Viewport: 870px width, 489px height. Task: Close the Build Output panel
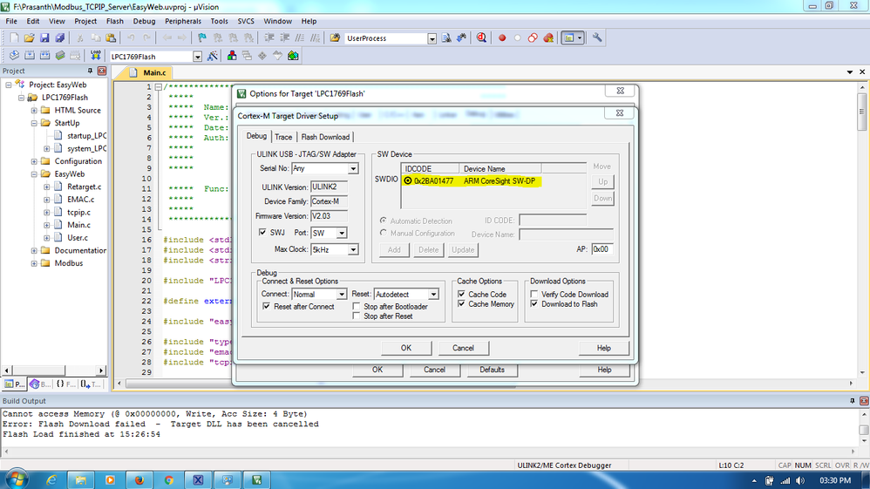864,401
